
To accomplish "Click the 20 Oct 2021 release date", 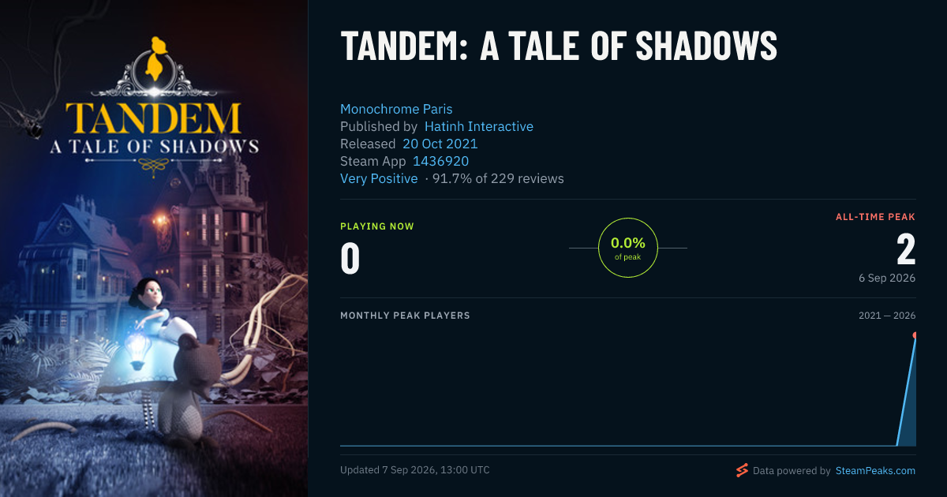I will tap(440, 144).
